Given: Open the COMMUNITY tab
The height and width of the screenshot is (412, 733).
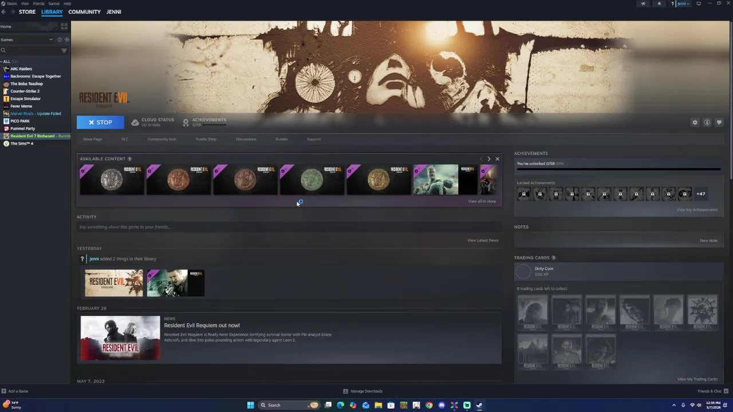Looking at the screenshot, I should tap(84, 11).
